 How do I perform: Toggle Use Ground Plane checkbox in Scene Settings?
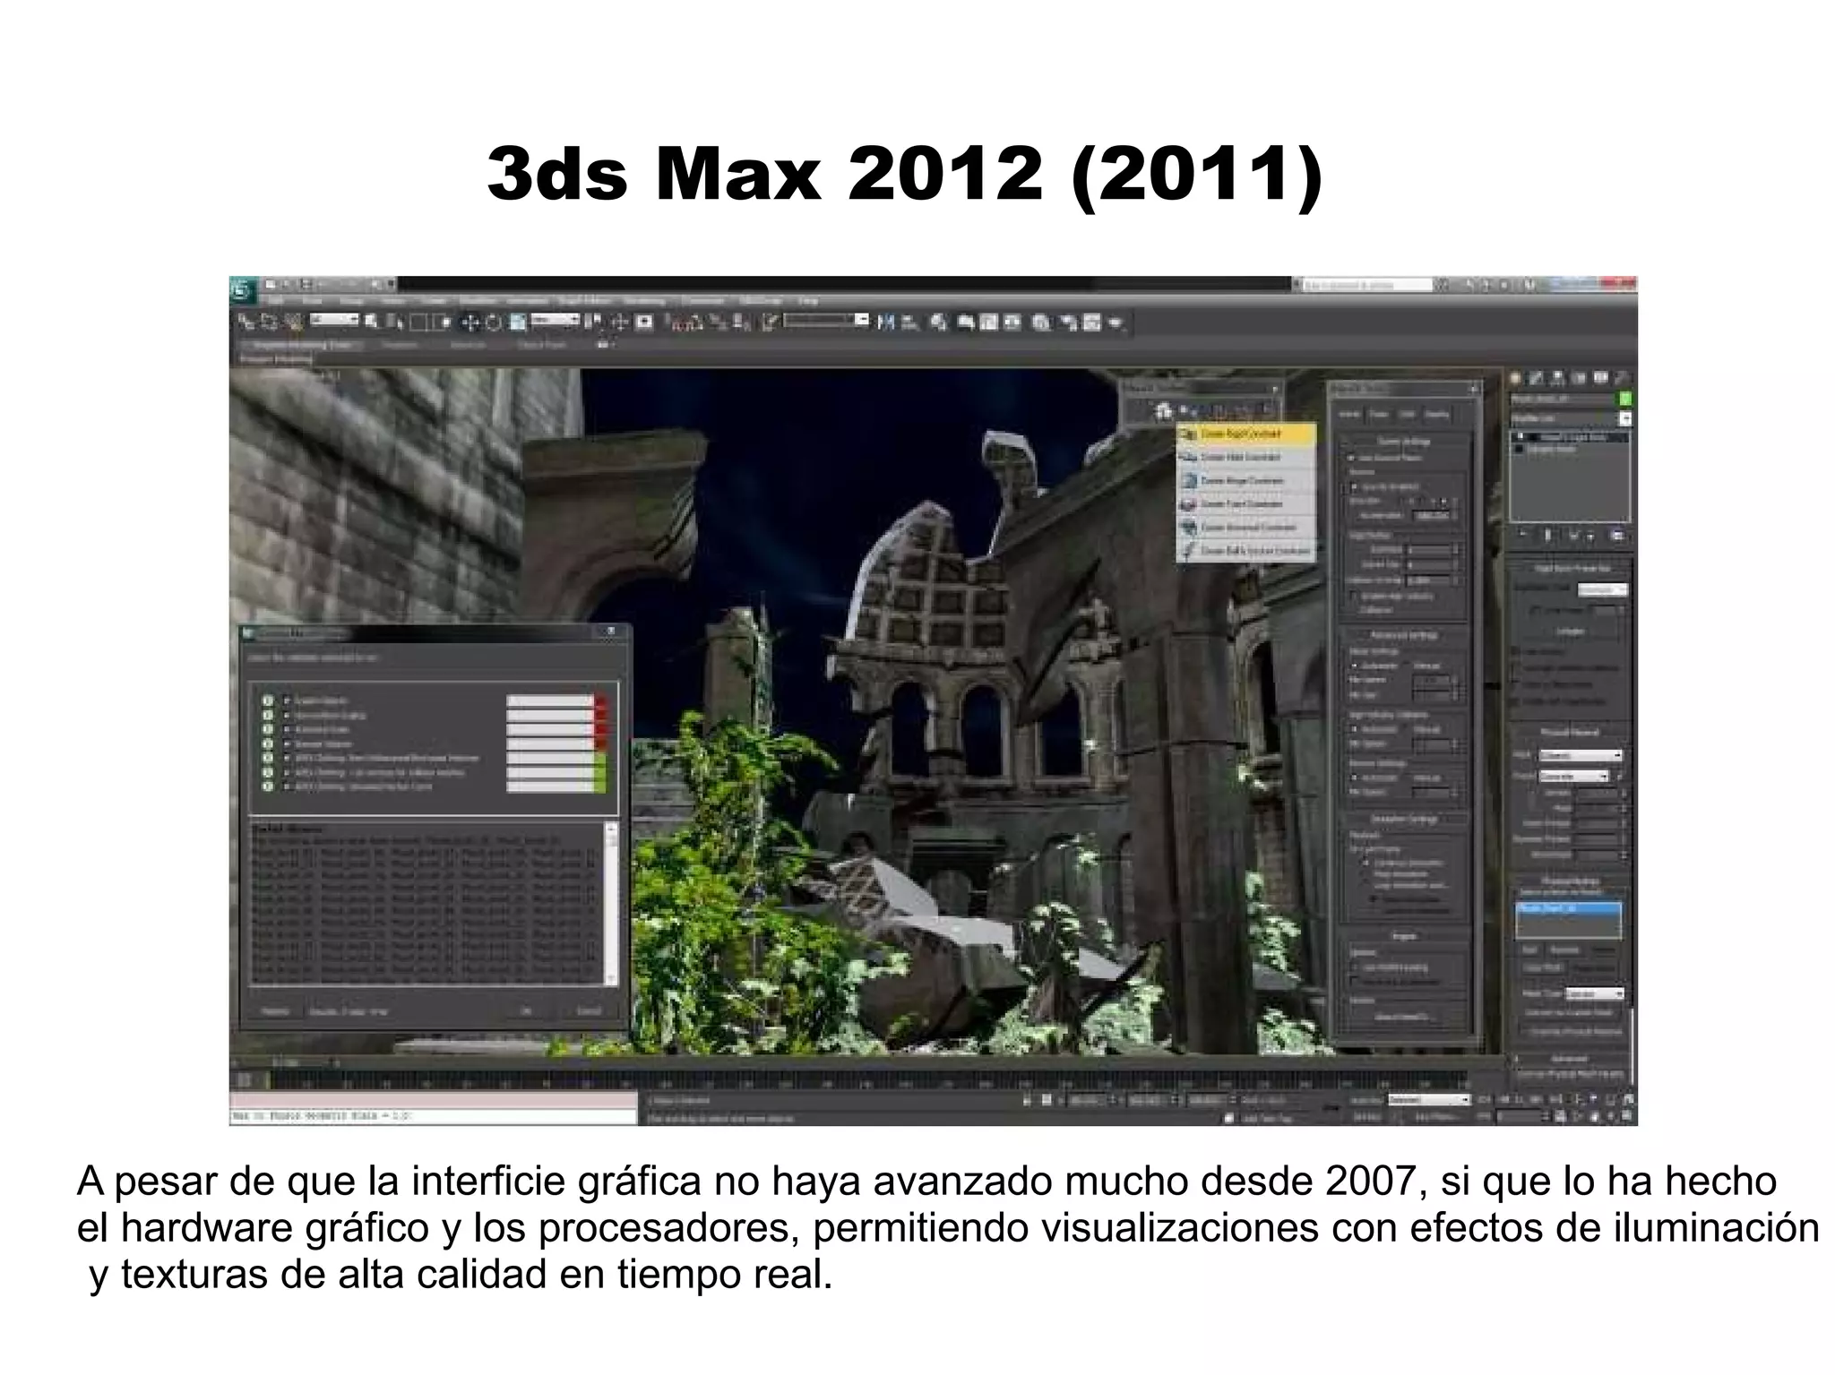1353,458
